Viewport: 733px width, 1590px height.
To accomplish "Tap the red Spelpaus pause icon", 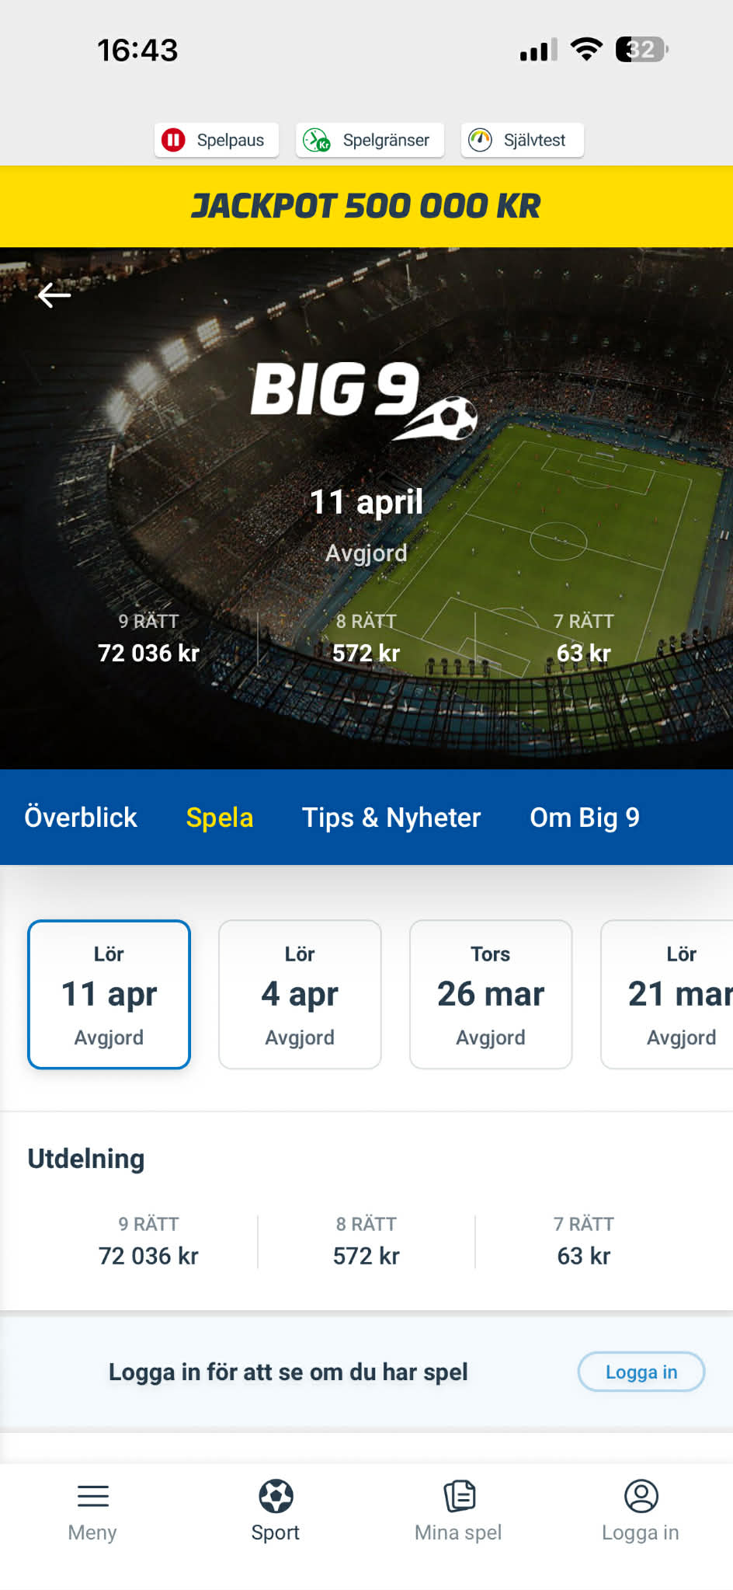I will (173, 140).
